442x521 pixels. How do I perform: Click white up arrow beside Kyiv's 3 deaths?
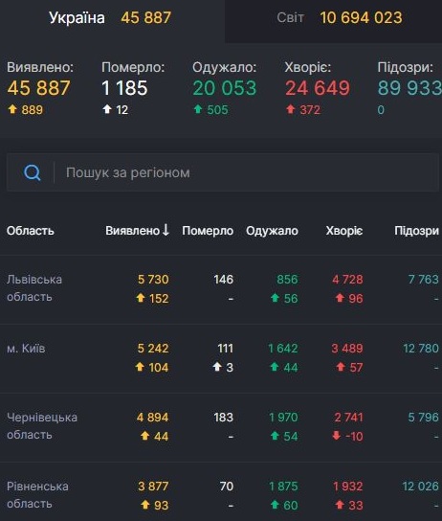pyautogui.click(x=217, y=367)
